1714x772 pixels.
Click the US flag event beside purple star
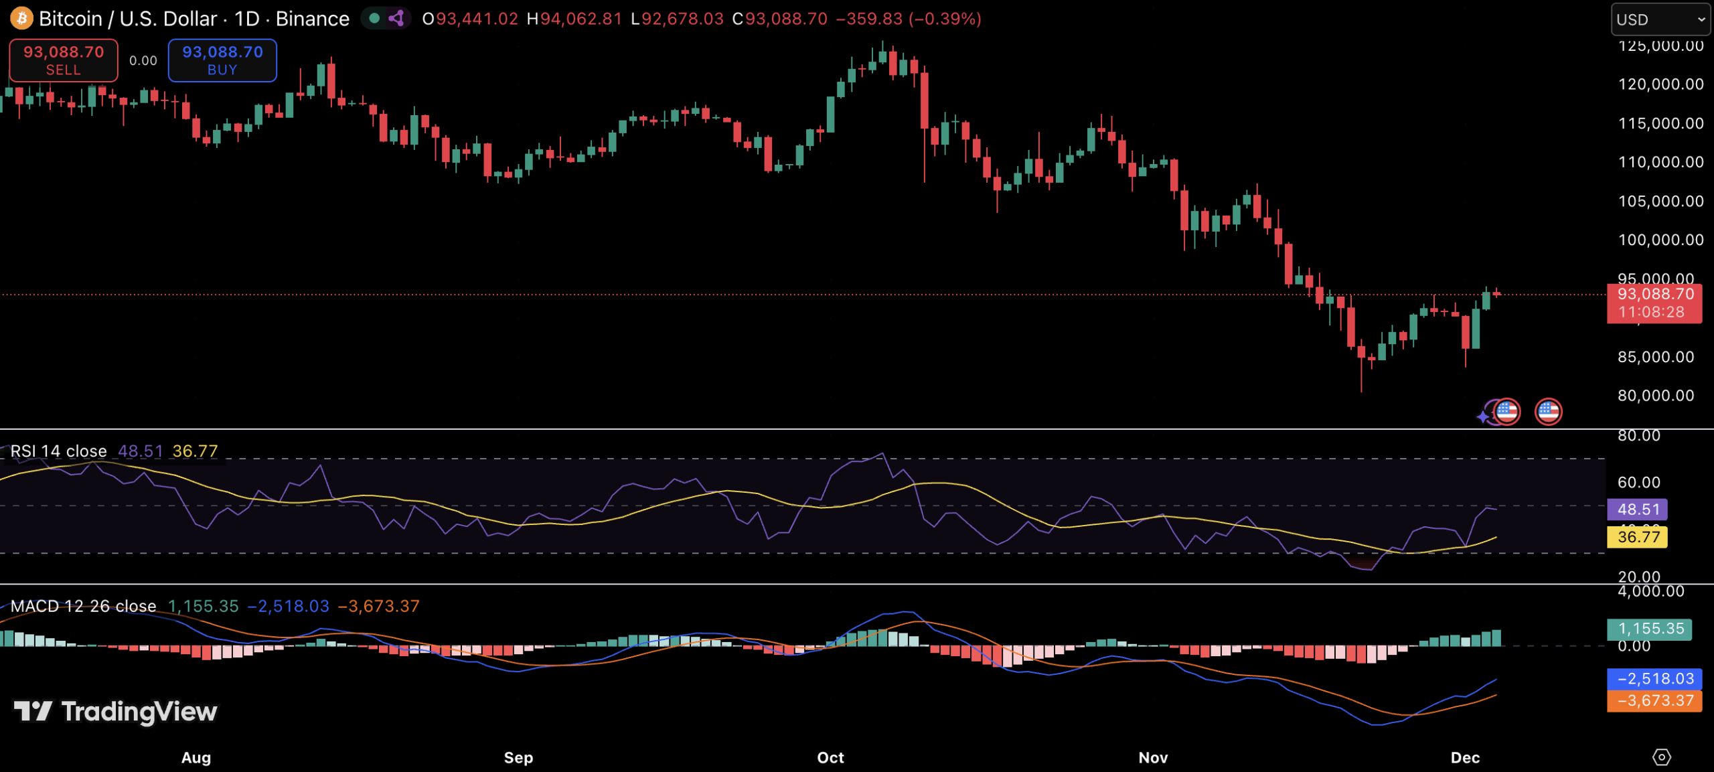1507,412
